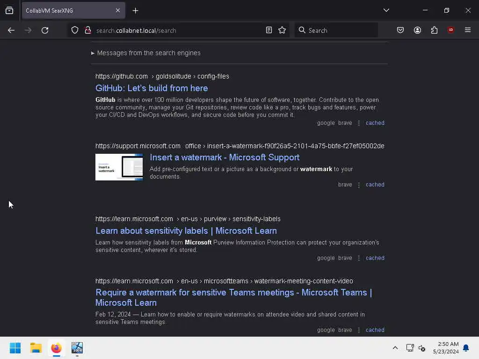Image resolution: width=479 pixels, height=359 pixels.
Task: Open Learn about sensitivity labels result
Action: point(186,231)
